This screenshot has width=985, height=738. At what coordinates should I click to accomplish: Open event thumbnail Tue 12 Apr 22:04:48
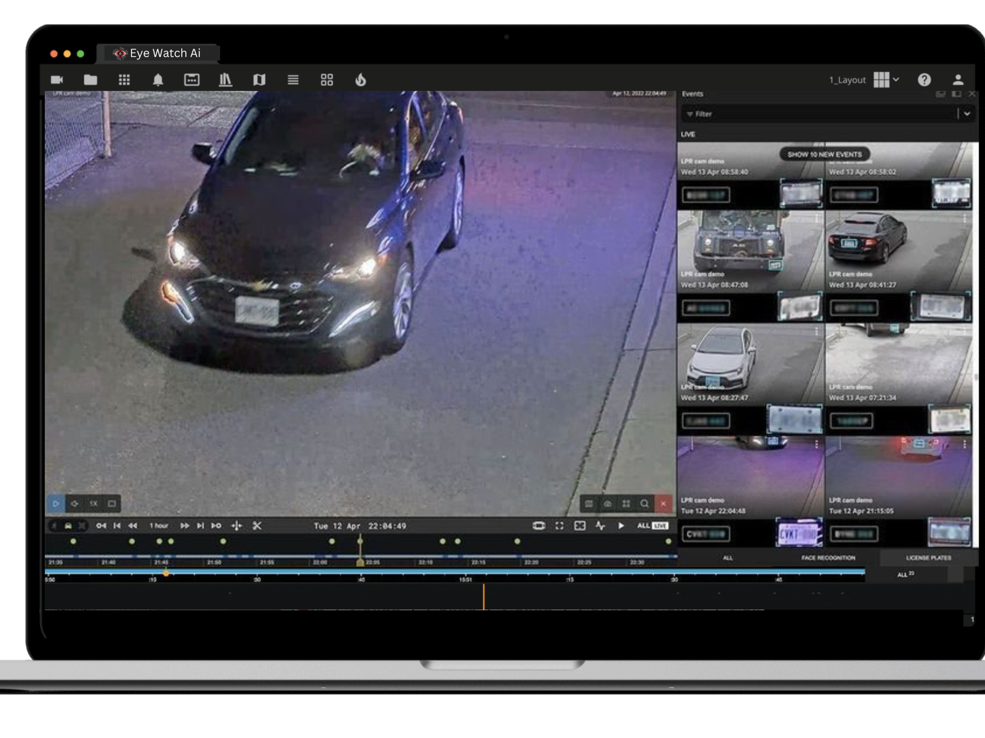[x=750, y=477]
